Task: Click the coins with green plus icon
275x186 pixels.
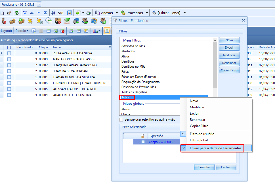Action: (x=21, y=21)
